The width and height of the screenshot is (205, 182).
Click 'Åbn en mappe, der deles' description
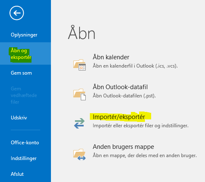145,155
